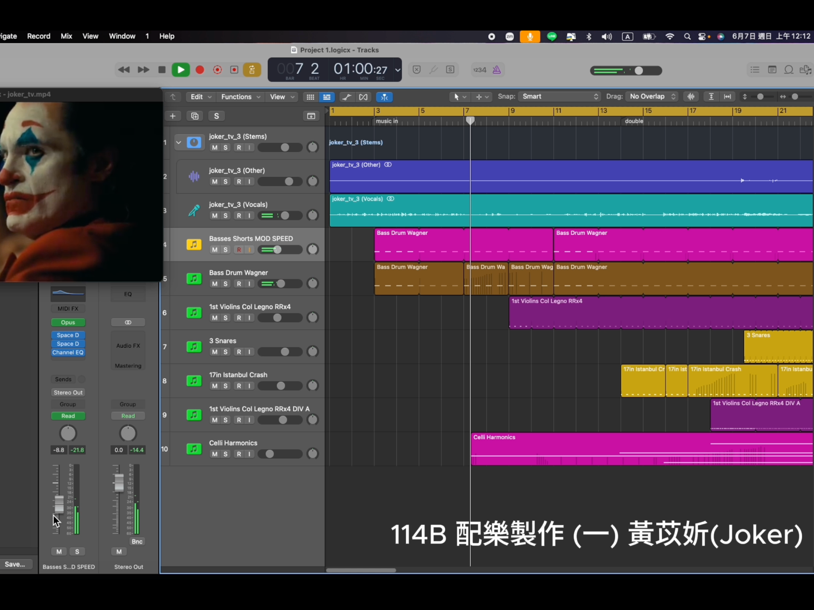Mute the joker_tv_3 (Vocals) track
814x610 pixels.
[215, 215]
